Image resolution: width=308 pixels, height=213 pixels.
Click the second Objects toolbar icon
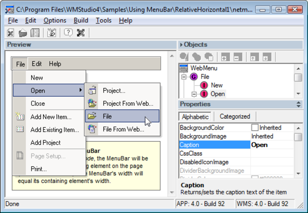(x=196, y=57)
